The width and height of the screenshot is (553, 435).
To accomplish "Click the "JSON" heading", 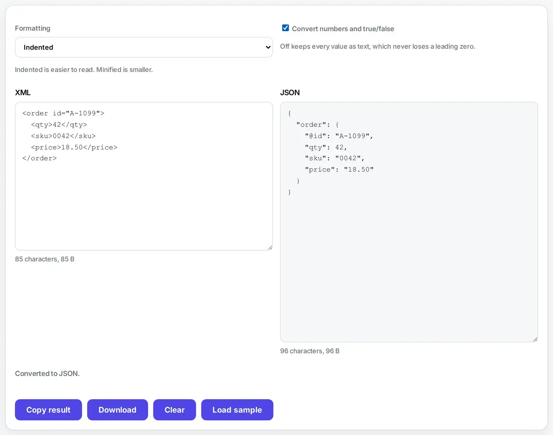I will click(x=290, y=93).
